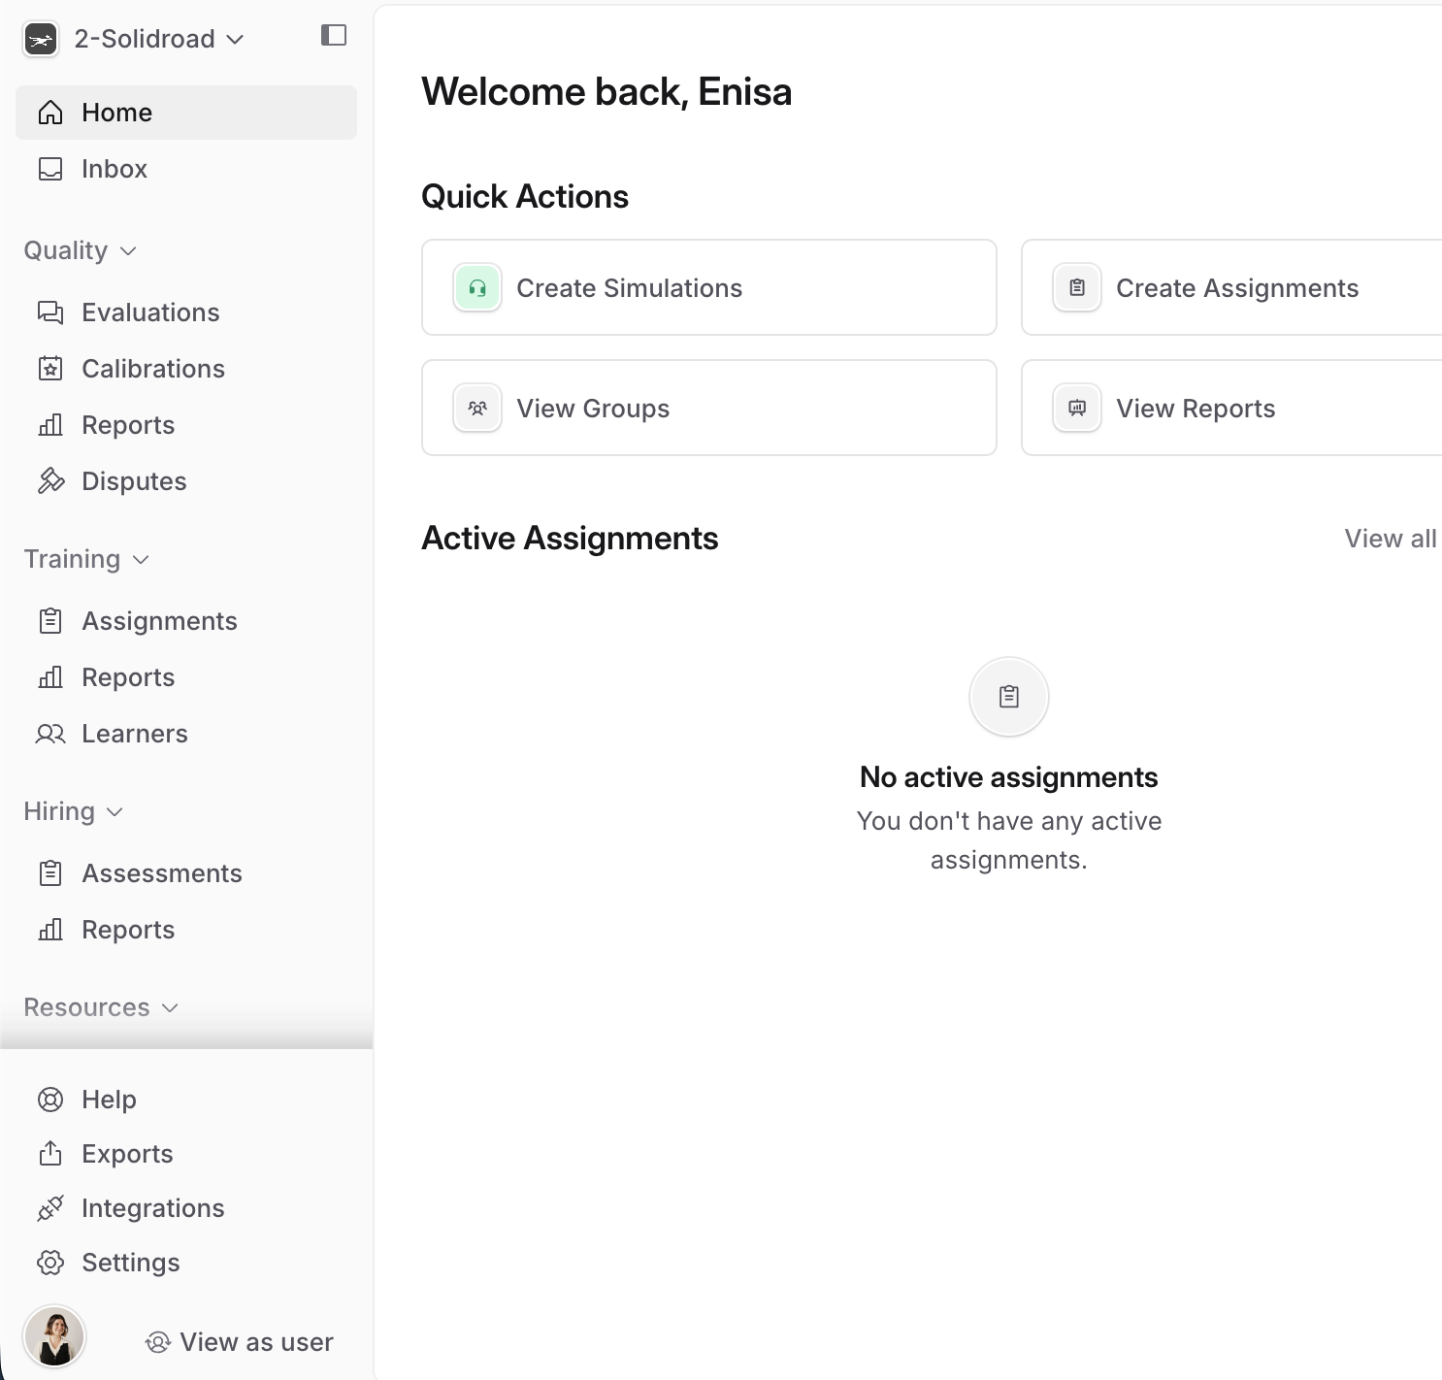Click the Learners people icon
The image size is (1442, 1380).
coord(50,734)
